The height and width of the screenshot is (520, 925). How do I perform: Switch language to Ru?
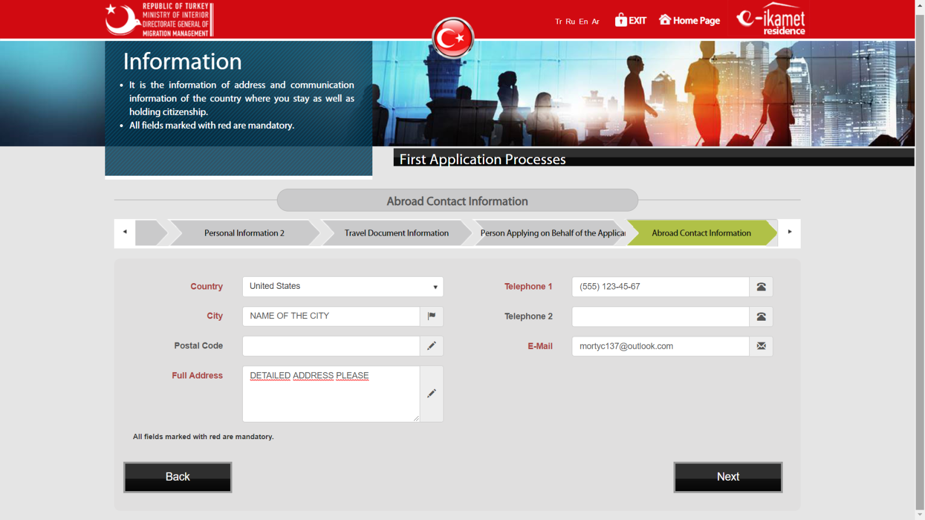(570, 21)
